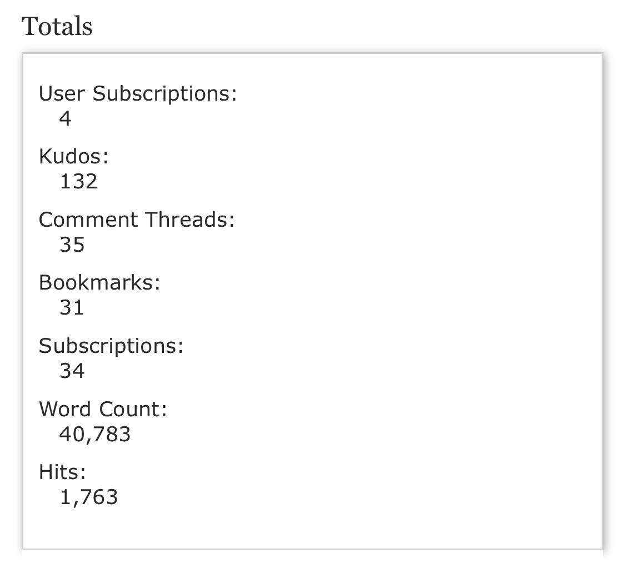Click the Subscriptions value 34
625x563 pixels.
point(72,371)
